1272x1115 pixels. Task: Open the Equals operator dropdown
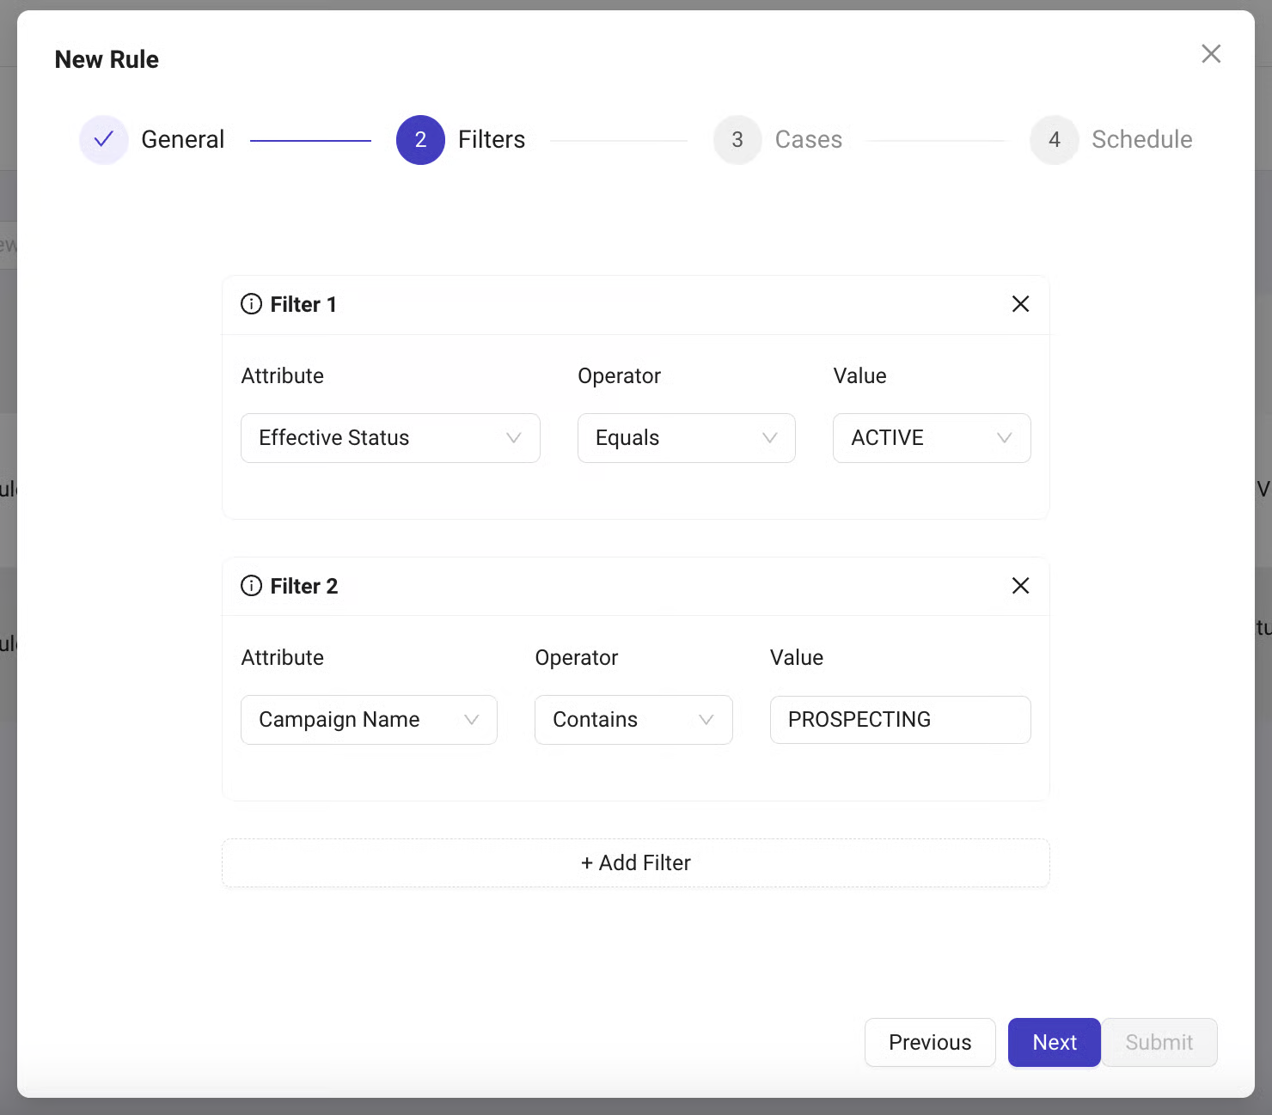click(686, 438)
